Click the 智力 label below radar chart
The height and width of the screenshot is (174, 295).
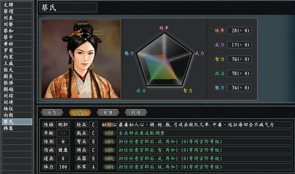click(188, 91)
